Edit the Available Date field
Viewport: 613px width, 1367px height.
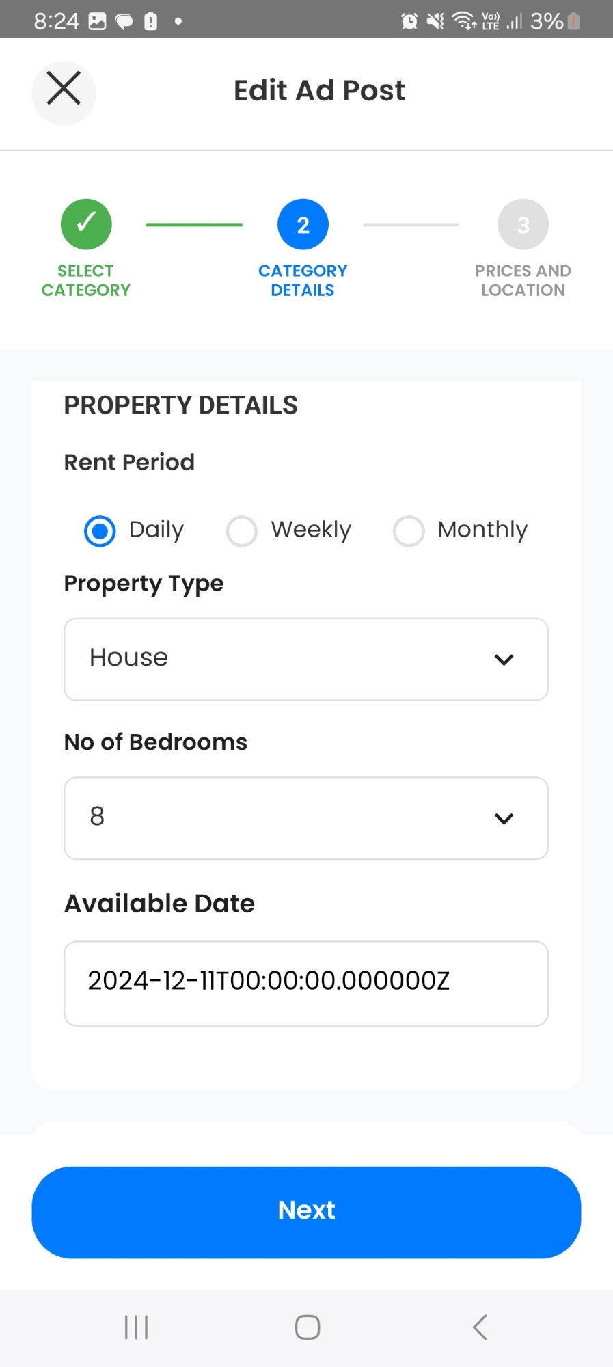pos(305,982)
